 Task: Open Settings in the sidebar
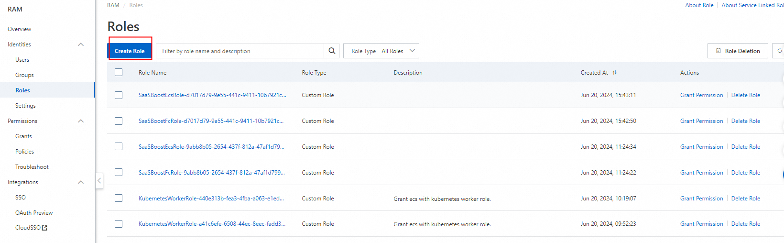(x=25, y=106)
